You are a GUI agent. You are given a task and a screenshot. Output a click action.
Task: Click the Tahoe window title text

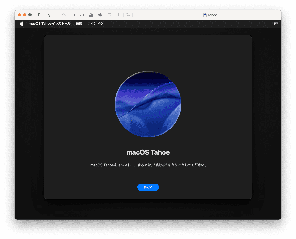[212, 15]
